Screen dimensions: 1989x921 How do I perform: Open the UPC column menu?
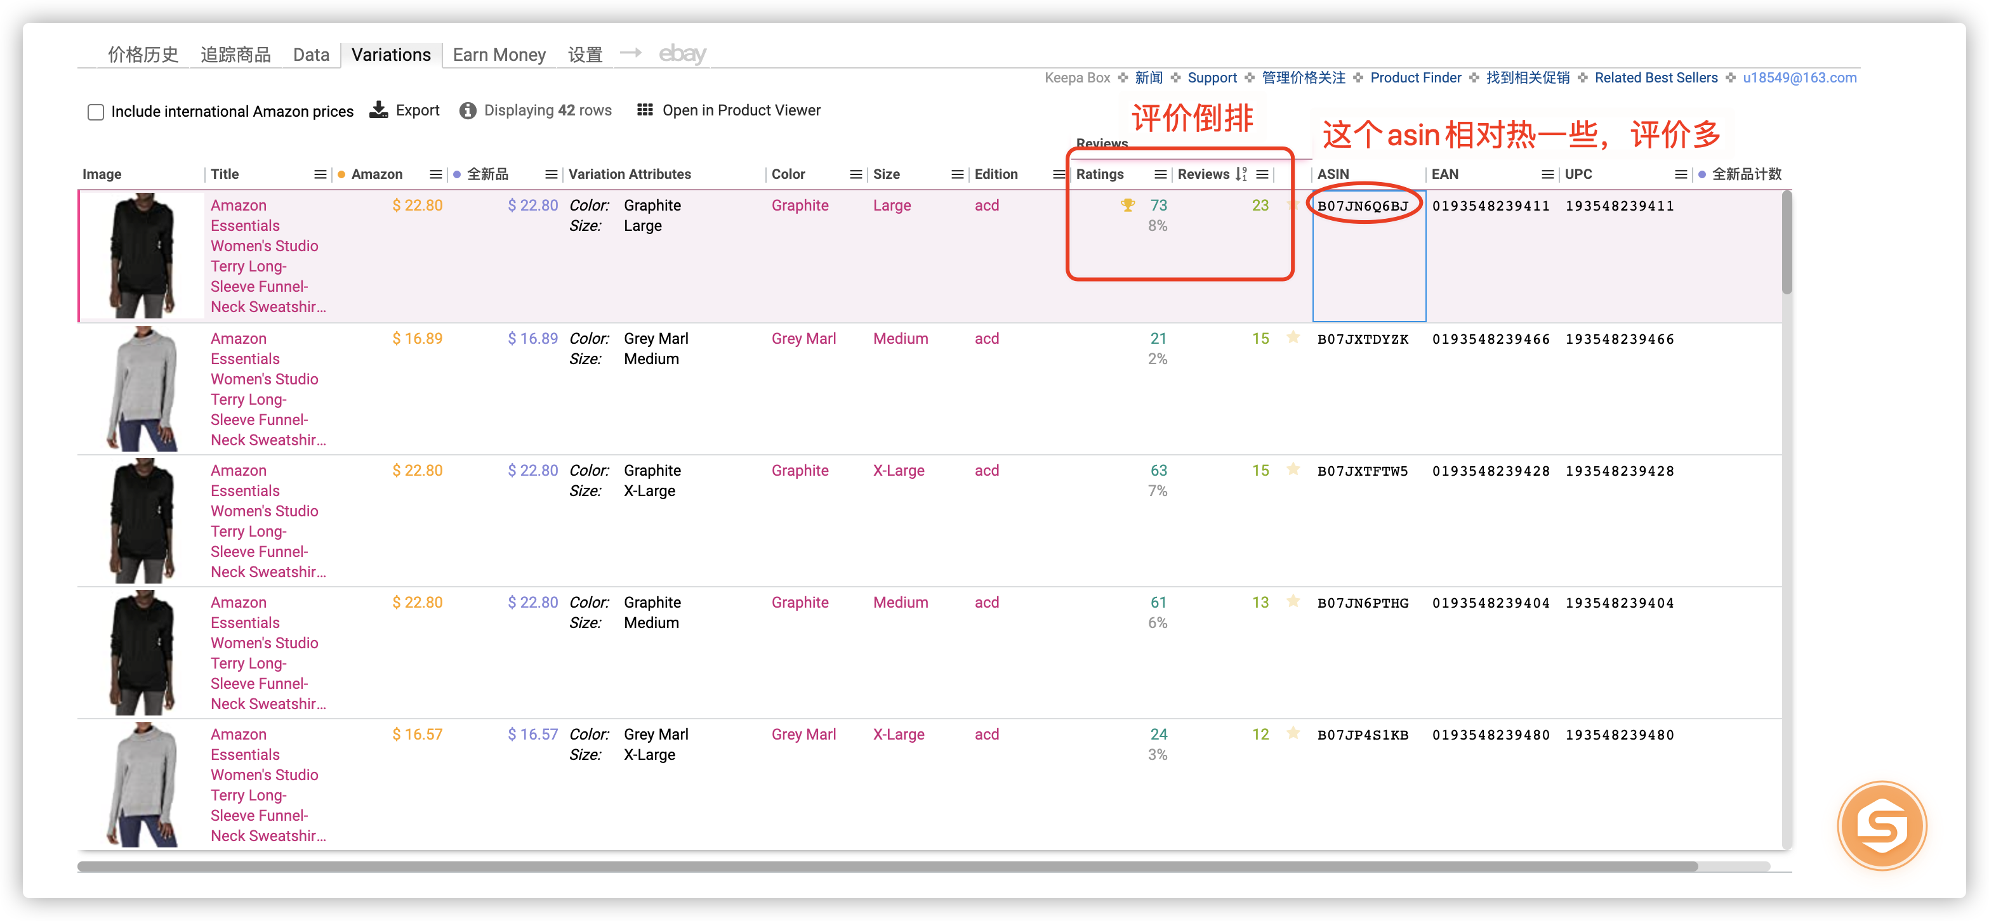tap(1681, 174)
